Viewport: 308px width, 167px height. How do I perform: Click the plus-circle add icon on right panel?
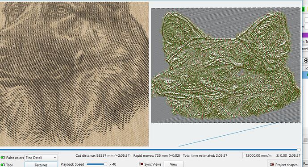pos(306,61)
